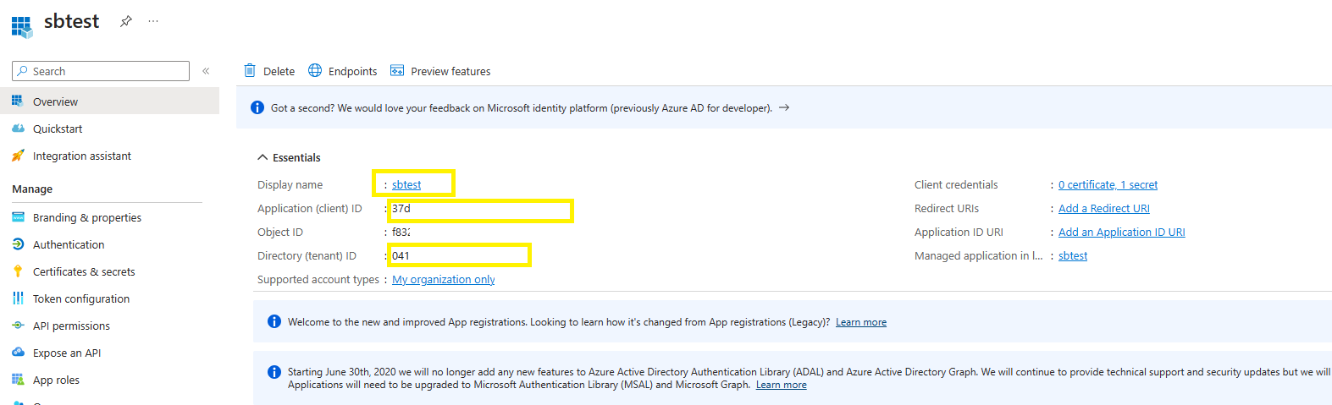The image size is (1332, 405).
Task: Click the ADAL notice info icon
Action: pos(274,372)
